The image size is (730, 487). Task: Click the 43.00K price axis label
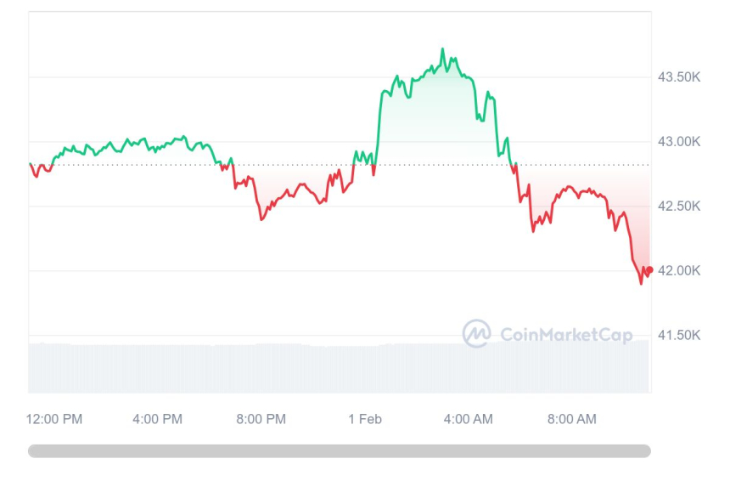[679, 142]
